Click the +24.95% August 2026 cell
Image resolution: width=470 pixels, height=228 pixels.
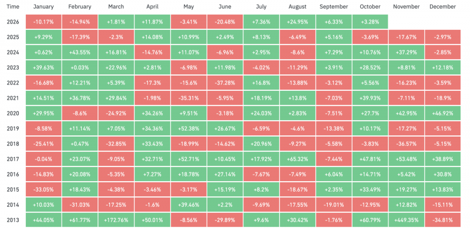[x=297, y=22]
